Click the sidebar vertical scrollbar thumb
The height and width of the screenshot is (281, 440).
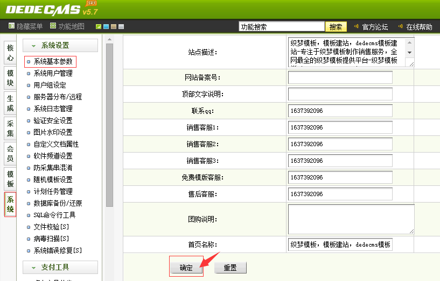pos(109,125)
